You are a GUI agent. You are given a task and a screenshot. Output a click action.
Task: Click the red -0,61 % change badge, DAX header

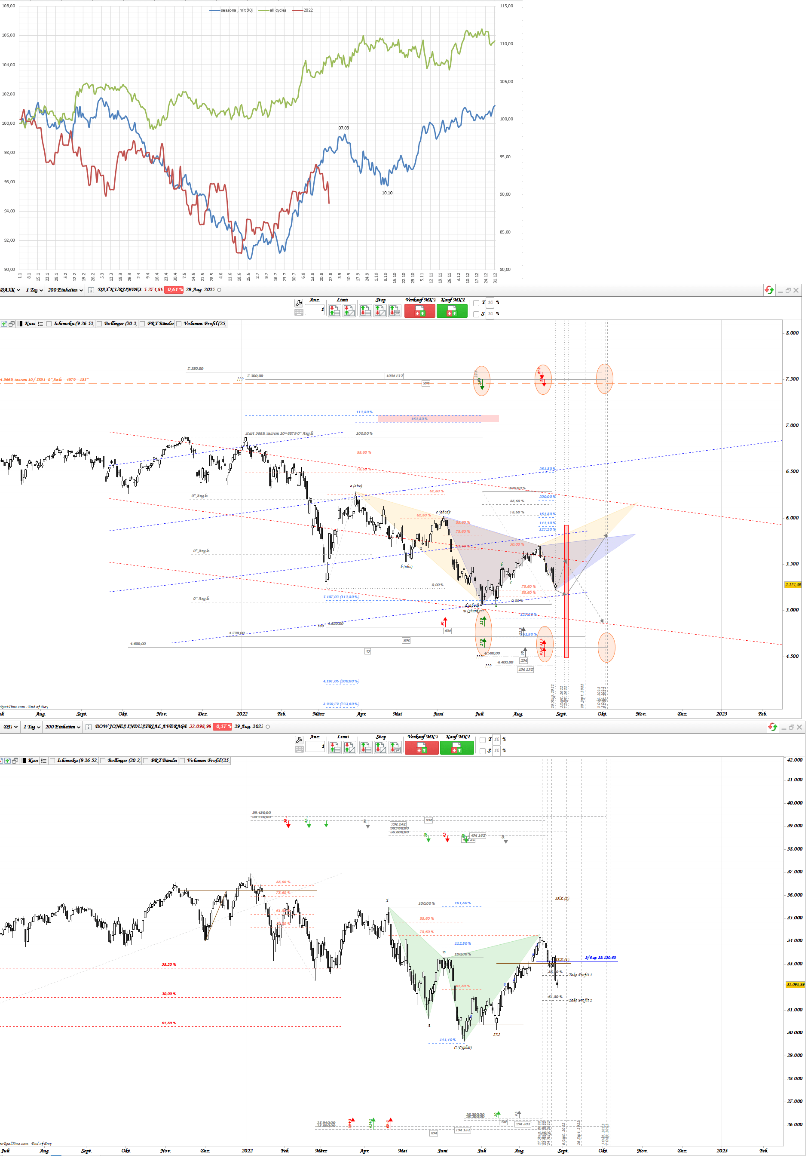(x=174, y=290)
